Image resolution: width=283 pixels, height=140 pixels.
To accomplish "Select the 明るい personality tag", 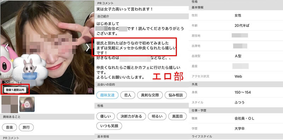I will 157,116.
